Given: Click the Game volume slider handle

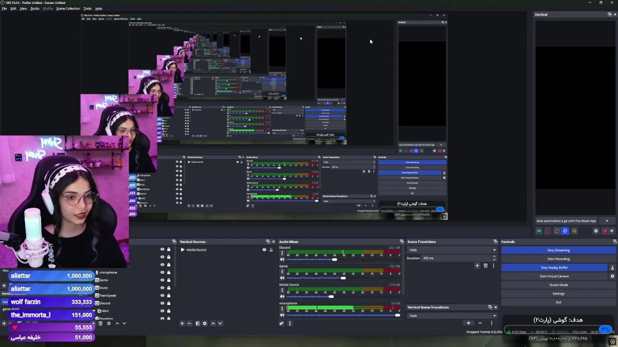Looking at the screenshot, I should pos(343,278).
